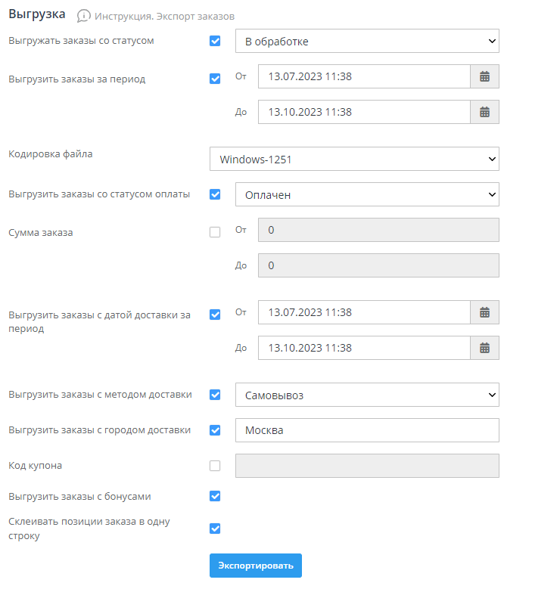This screenshot has height=589, width=560.
Task: Click the order period 'От' date field
Action: tap(364, 76)
